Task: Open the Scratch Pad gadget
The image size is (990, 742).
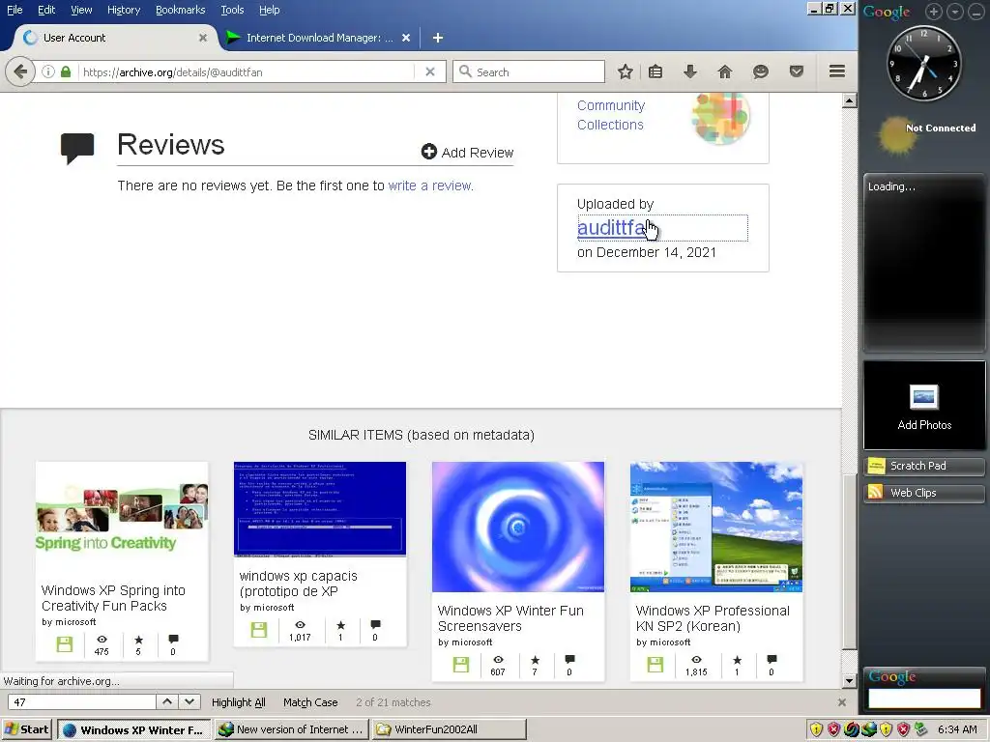Action: [x=923, y=466]
